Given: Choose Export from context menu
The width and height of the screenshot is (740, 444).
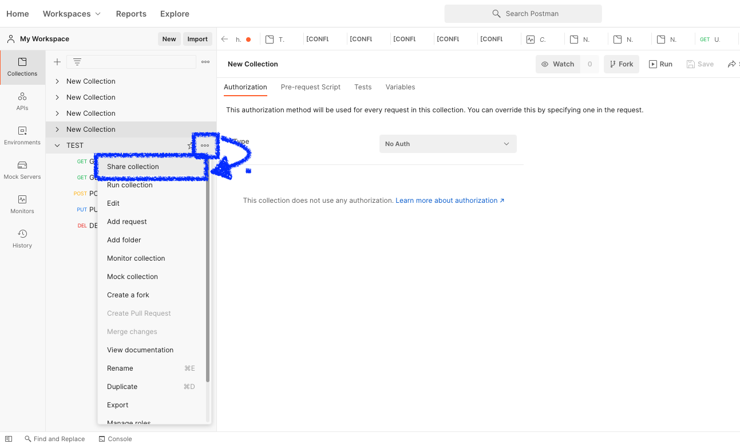Looking at the screenshot, I should click(152, 405).
